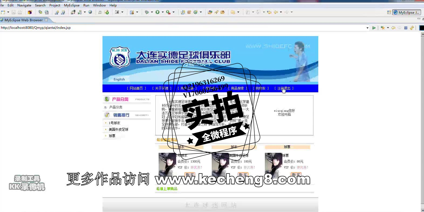The width and height of the screenshot is (424, 212).
Task: Click browser Go green arrow
Action: [374, 28]
